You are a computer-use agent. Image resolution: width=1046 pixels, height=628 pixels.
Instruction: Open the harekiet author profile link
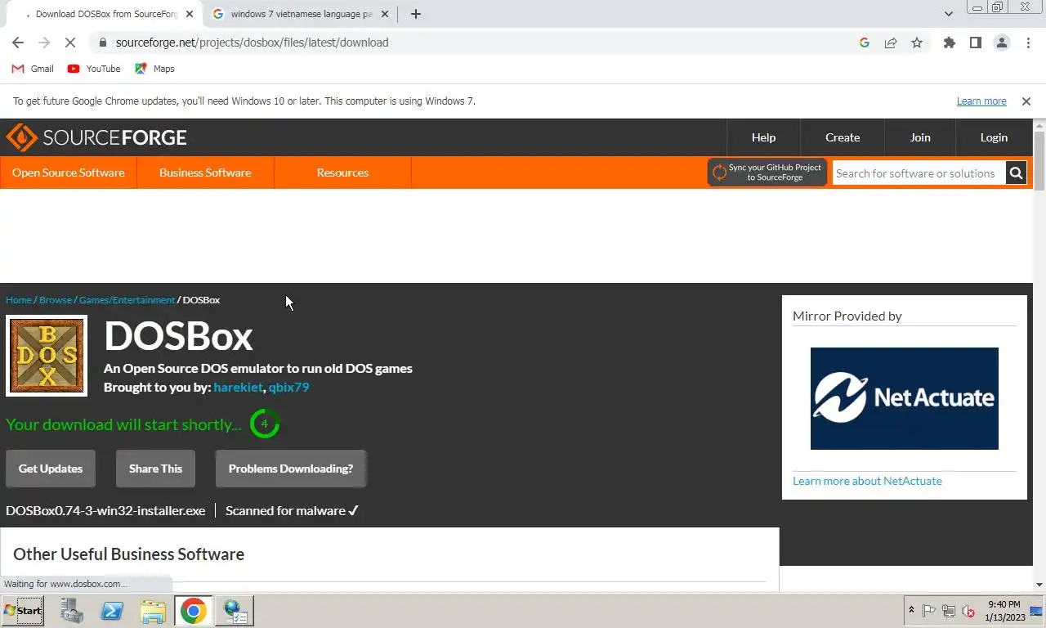point(238,387)
